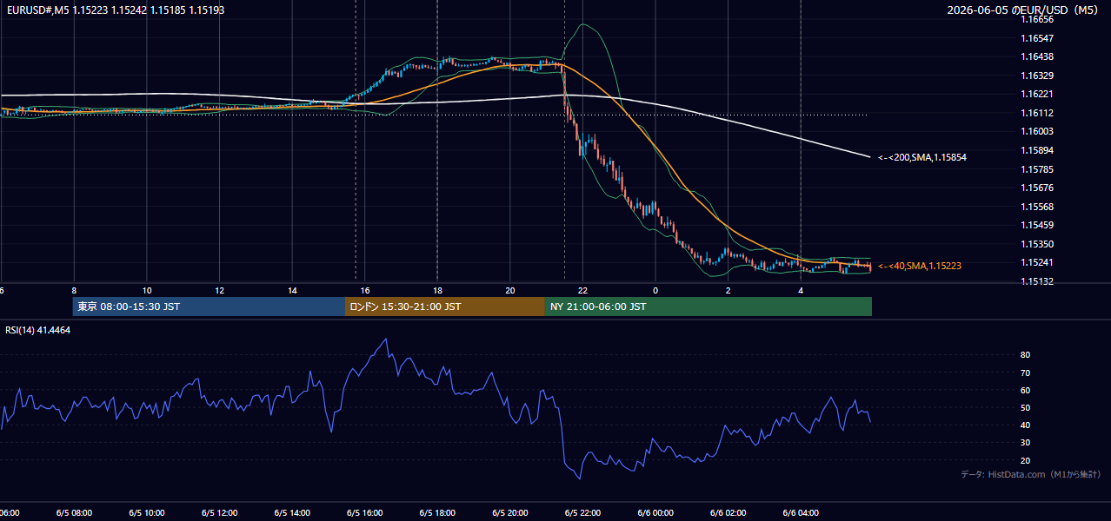Click bottom time label 6/6 02:00
Screen dimensions: 1111x521
point(728,513)
